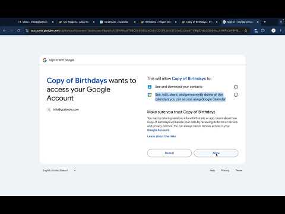The width and height of the screenshot is (285, 214).
Task: Close the Sign in Google Accounts tab
Action: tap(258, 22)
